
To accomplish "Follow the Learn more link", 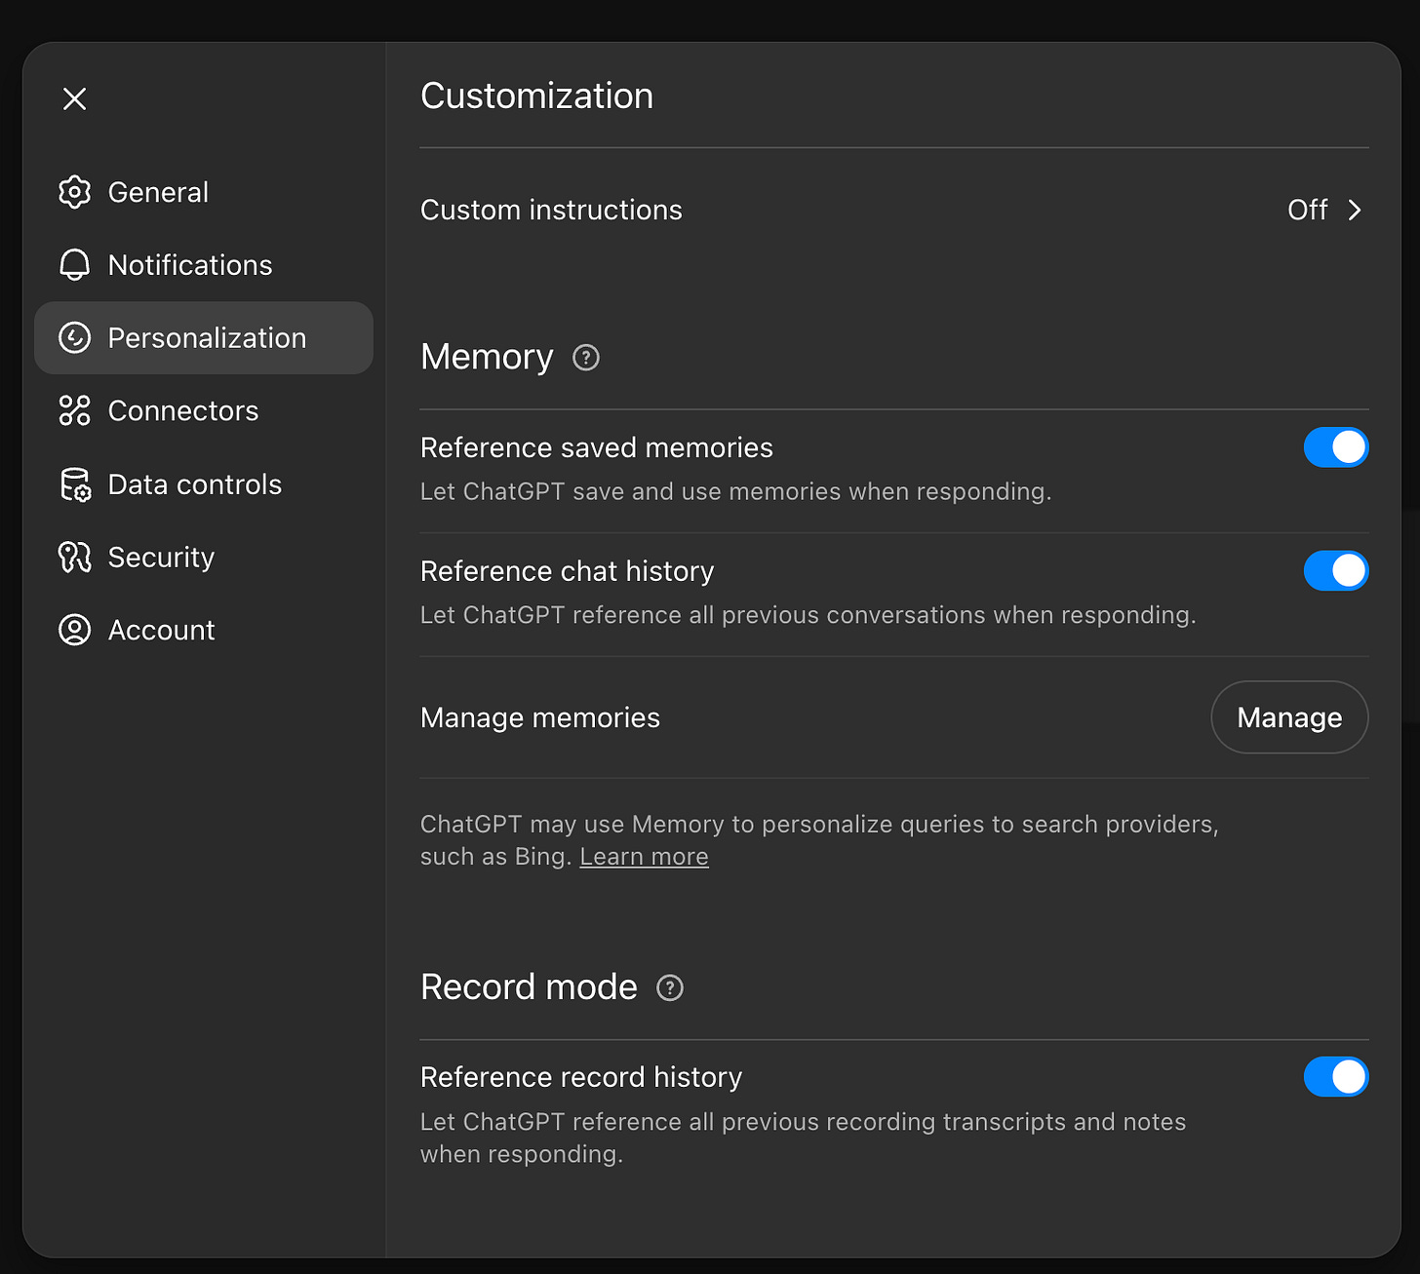I will point(644,857).
